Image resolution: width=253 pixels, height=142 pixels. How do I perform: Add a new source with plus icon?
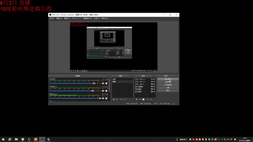tap(136, 99)
